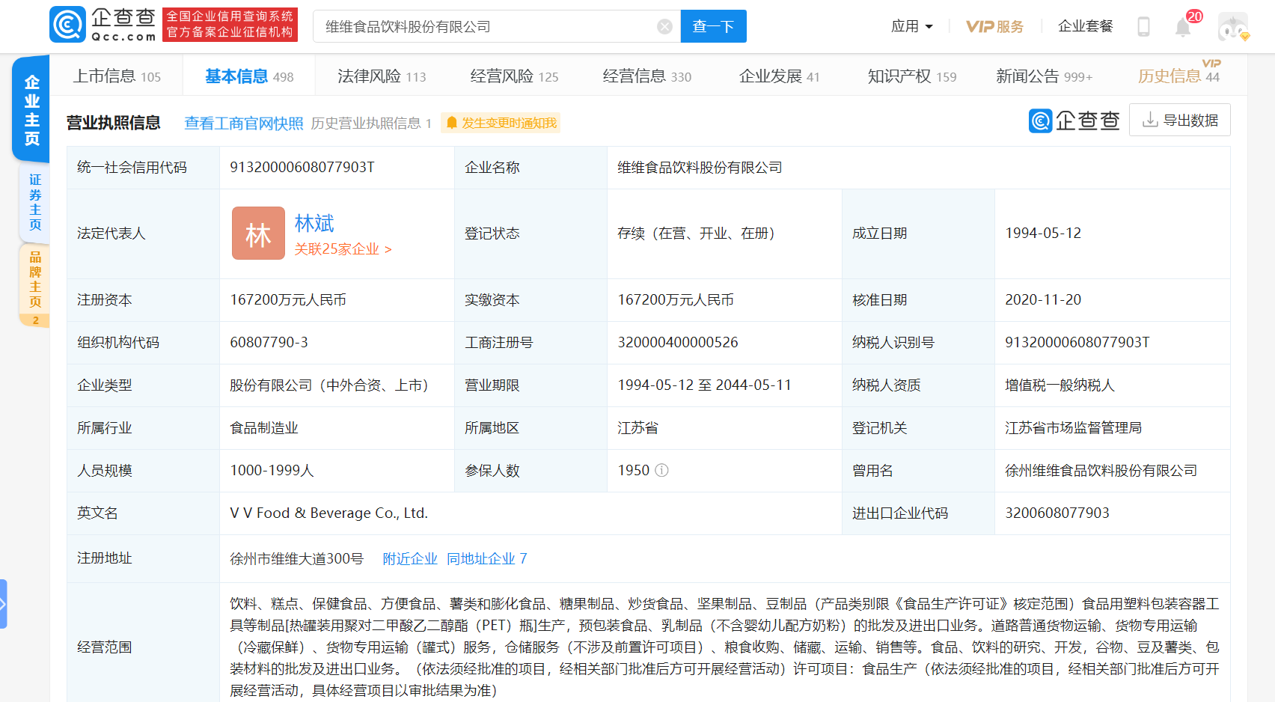
Task: Expand 关联25家企业 link
Action: (x=343, y=249)
